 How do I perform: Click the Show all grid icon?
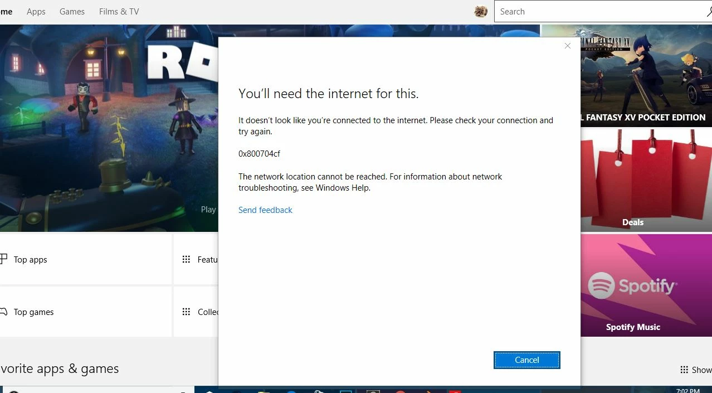point(684,370)
